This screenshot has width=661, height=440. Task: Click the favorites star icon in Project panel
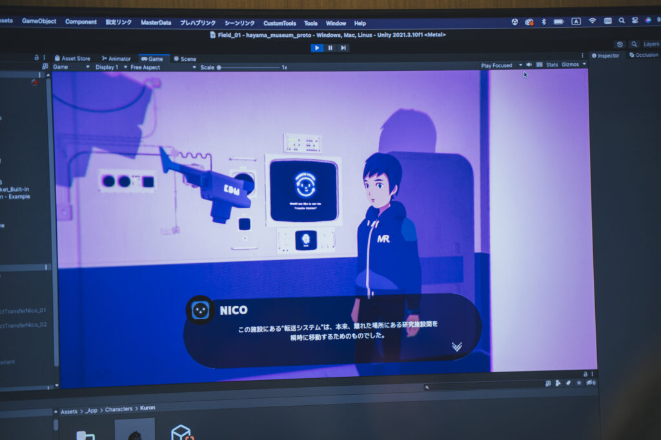point(579,383)
